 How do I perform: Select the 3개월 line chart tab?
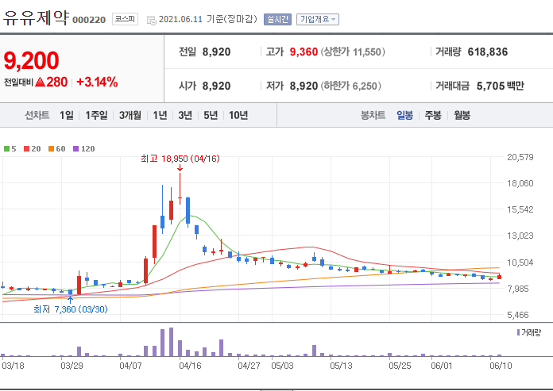[130, 115]
